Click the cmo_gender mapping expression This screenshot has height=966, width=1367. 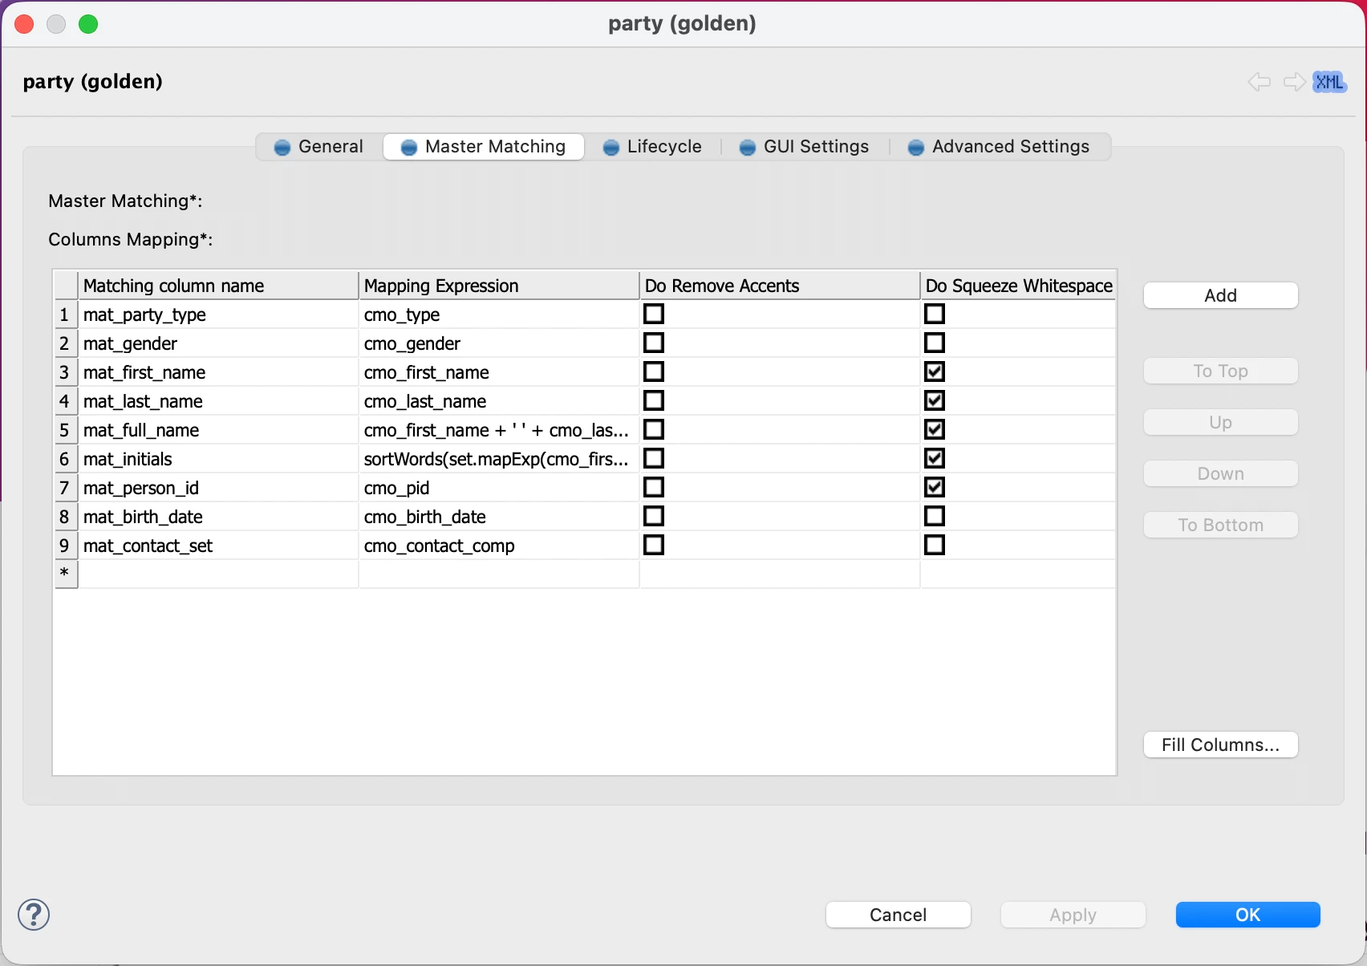pos(499,343)
